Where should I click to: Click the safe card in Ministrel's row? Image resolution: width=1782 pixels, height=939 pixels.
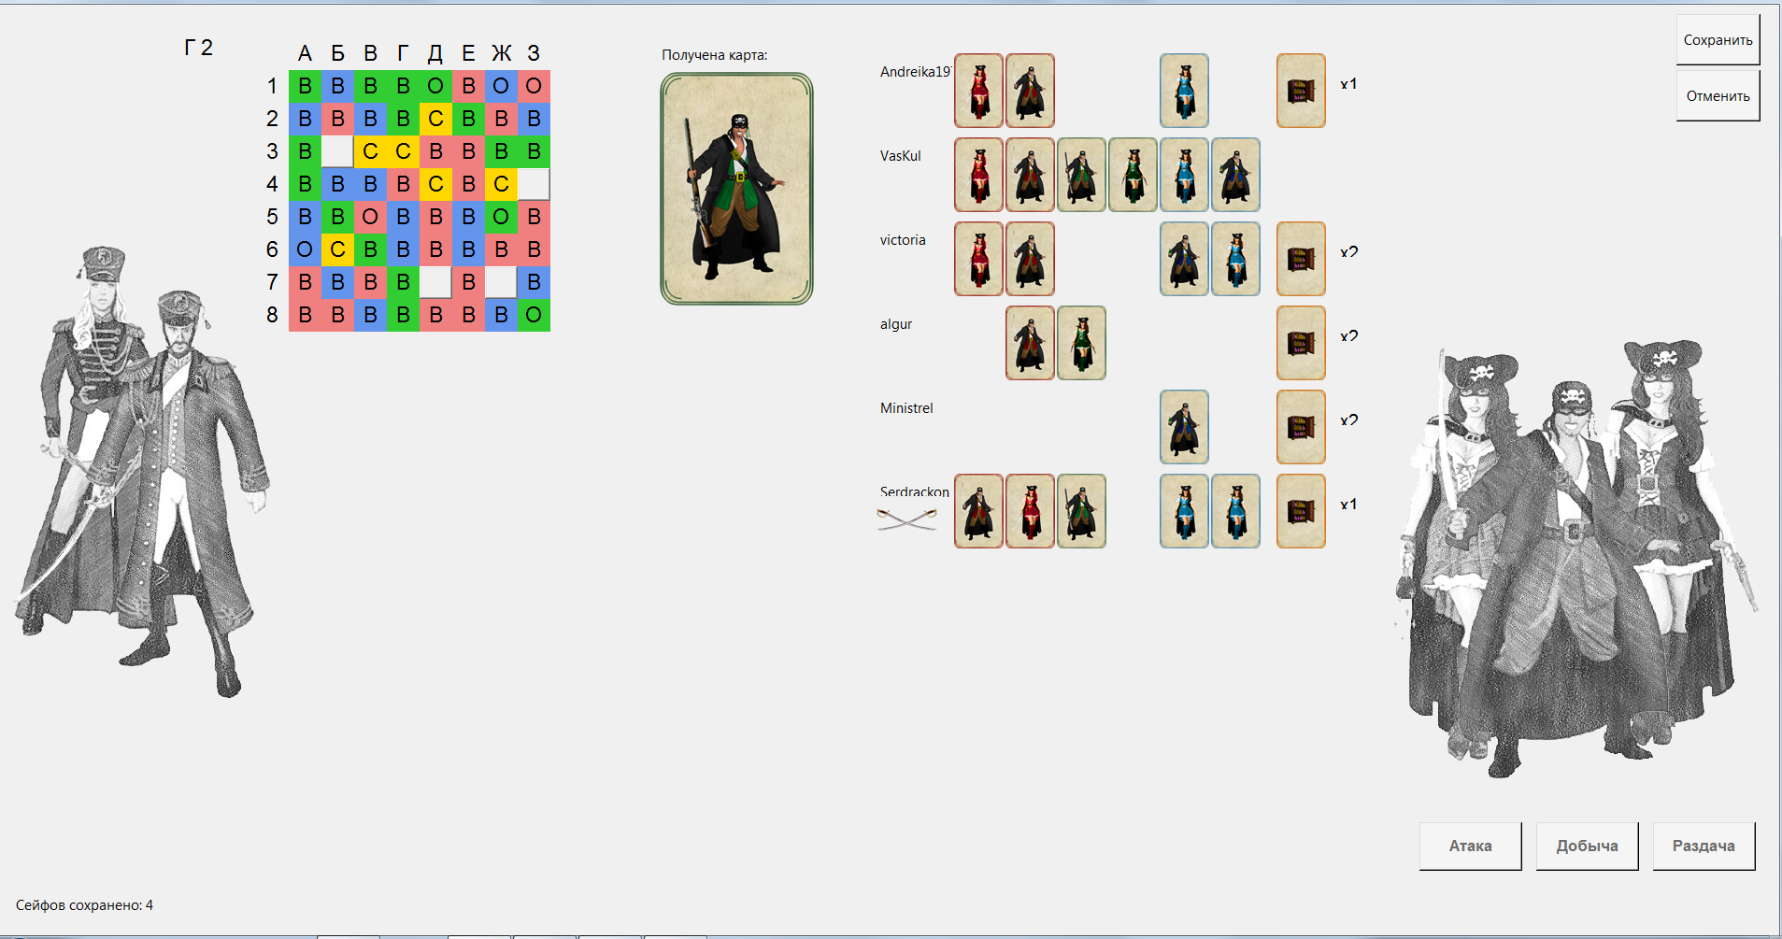[x=1301, y=427]
